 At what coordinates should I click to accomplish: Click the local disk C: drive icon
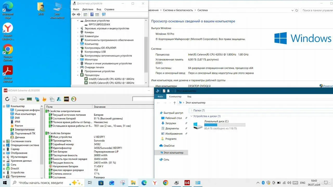tap(198, 126)
